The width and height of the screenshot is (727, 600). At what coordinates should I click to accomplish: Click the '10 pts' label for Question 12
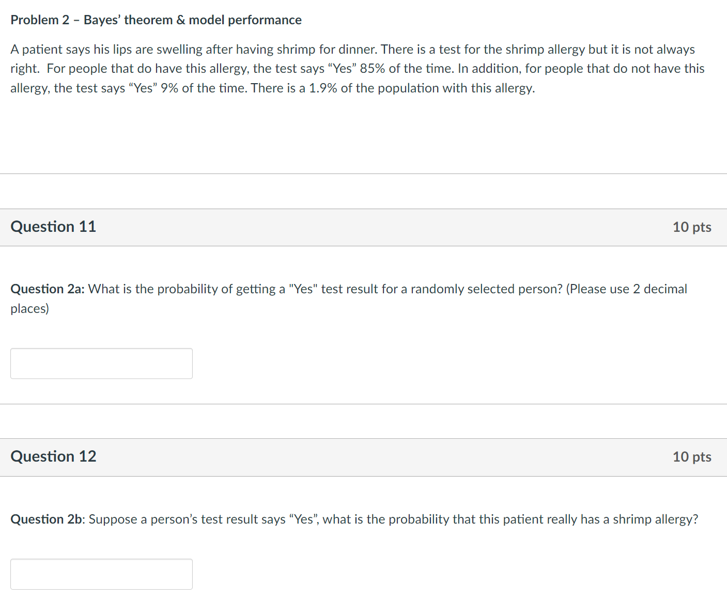coord(692,457)
